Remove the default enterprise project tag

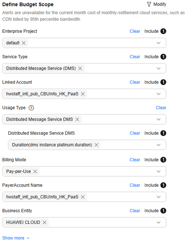click(x=24, y=43)
